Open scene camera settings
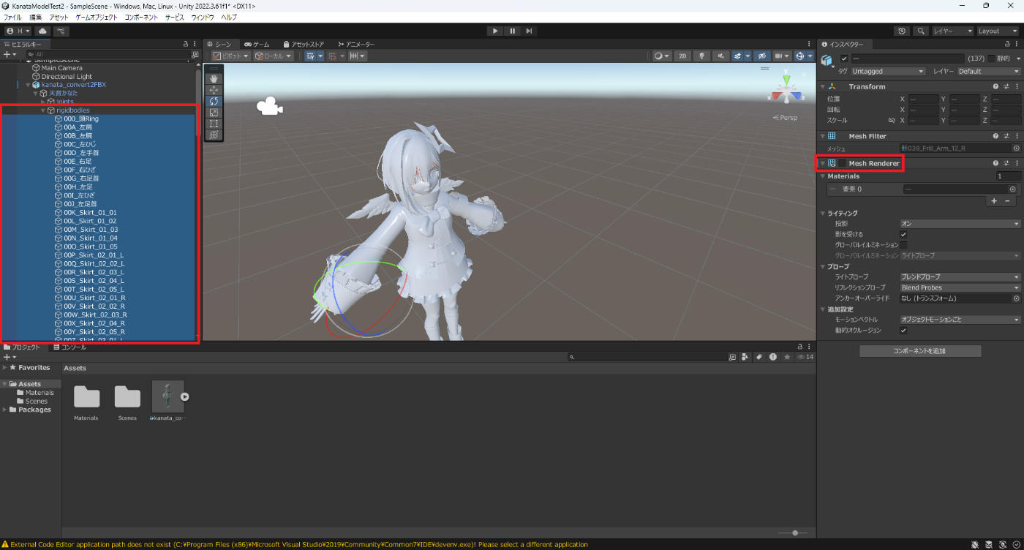 (782, 56)
